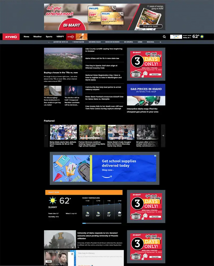Viewport: 214px width, 266px height.
Task: Click Cody Gougler Bronco Roundup thumbnail
Action: (x=121, y=132)
